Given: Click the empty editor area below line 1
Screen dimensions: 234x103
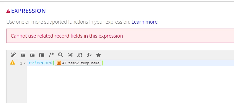Looking at the screenshot, I should click(x=130, y=84).
